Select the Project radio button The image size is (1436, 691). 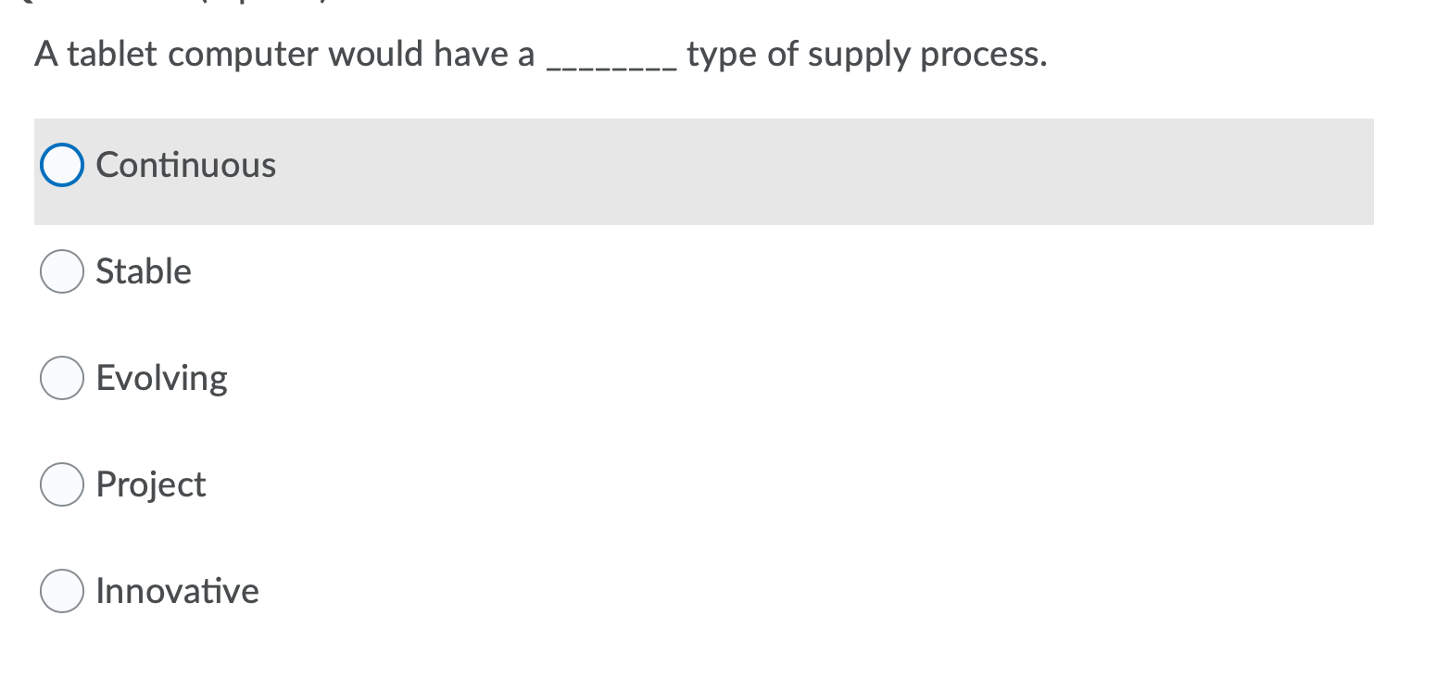click(x=61, y=484)
